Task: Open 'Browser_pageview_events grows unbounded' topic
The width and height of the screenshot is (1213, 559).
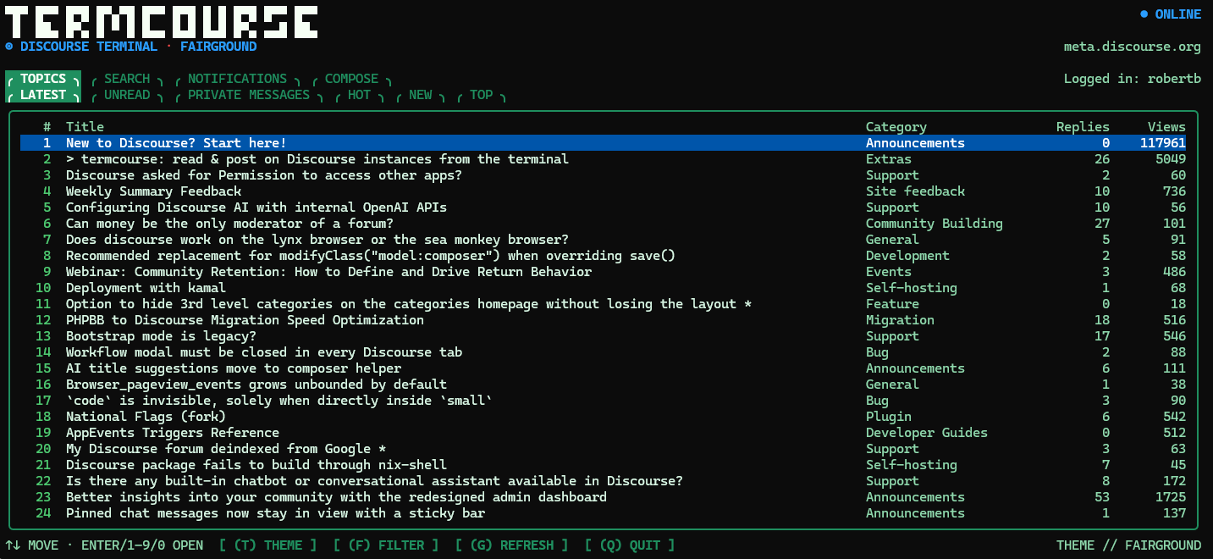Action: (x=603, y=385)
